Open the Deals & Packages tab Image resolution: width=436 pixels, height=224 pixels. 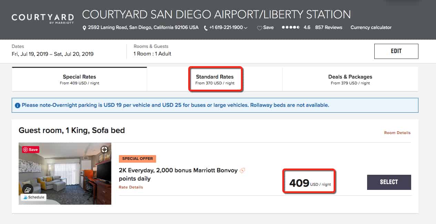(x=350, y=79)
